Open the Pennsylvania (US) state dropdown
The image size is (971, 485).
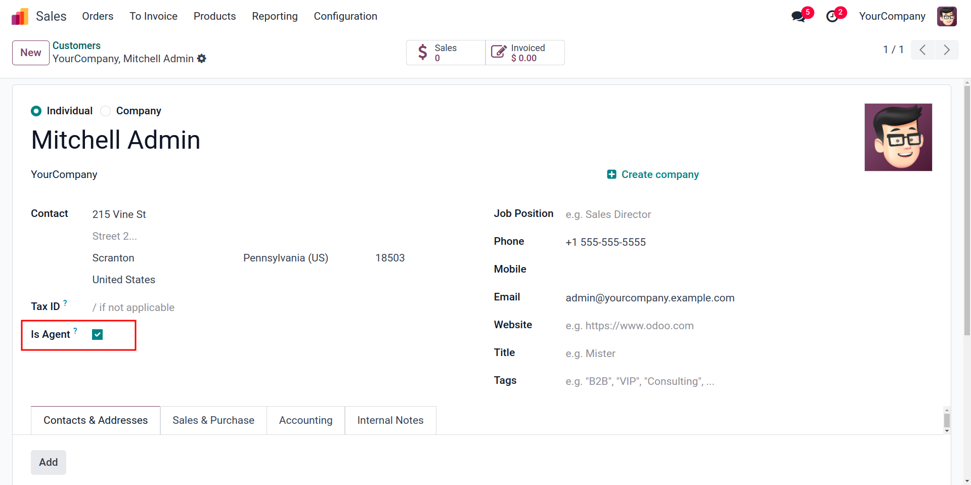coord(285,258)
